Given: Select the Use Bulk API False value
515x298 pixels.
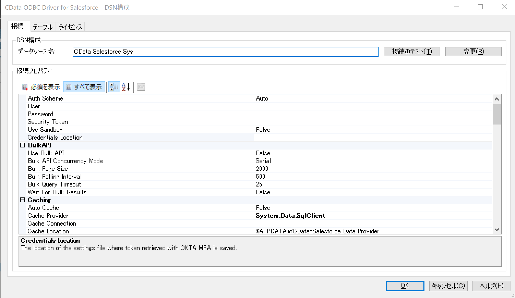Looking at the screenshot, I should click(263, 153).
